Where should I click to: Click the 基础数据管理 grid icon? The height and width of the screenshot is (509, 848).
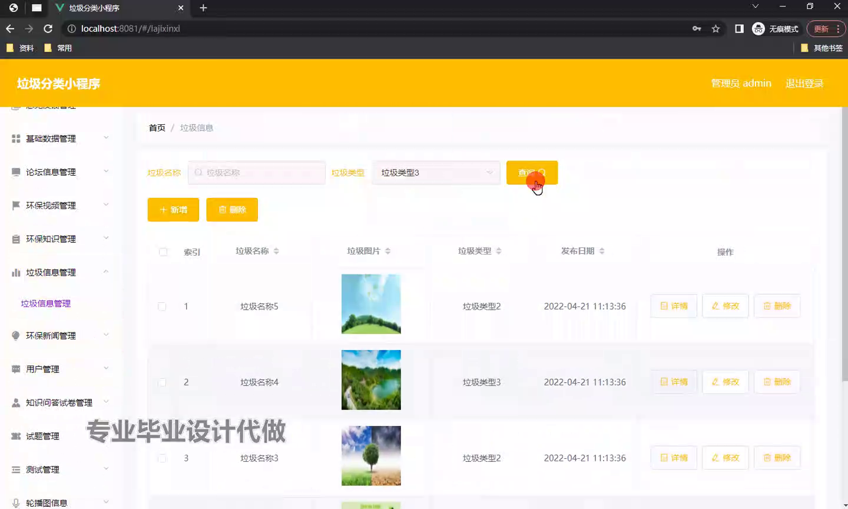[16, 138]
